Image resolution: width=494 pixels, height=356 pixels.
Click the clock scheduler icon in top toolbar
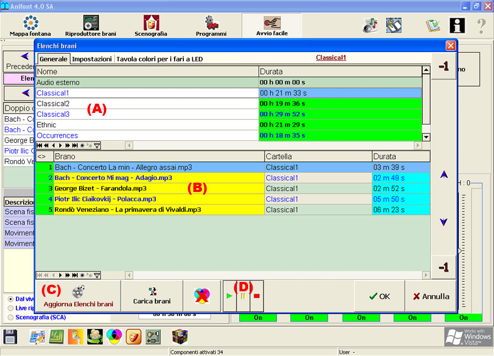click(394, 26)
